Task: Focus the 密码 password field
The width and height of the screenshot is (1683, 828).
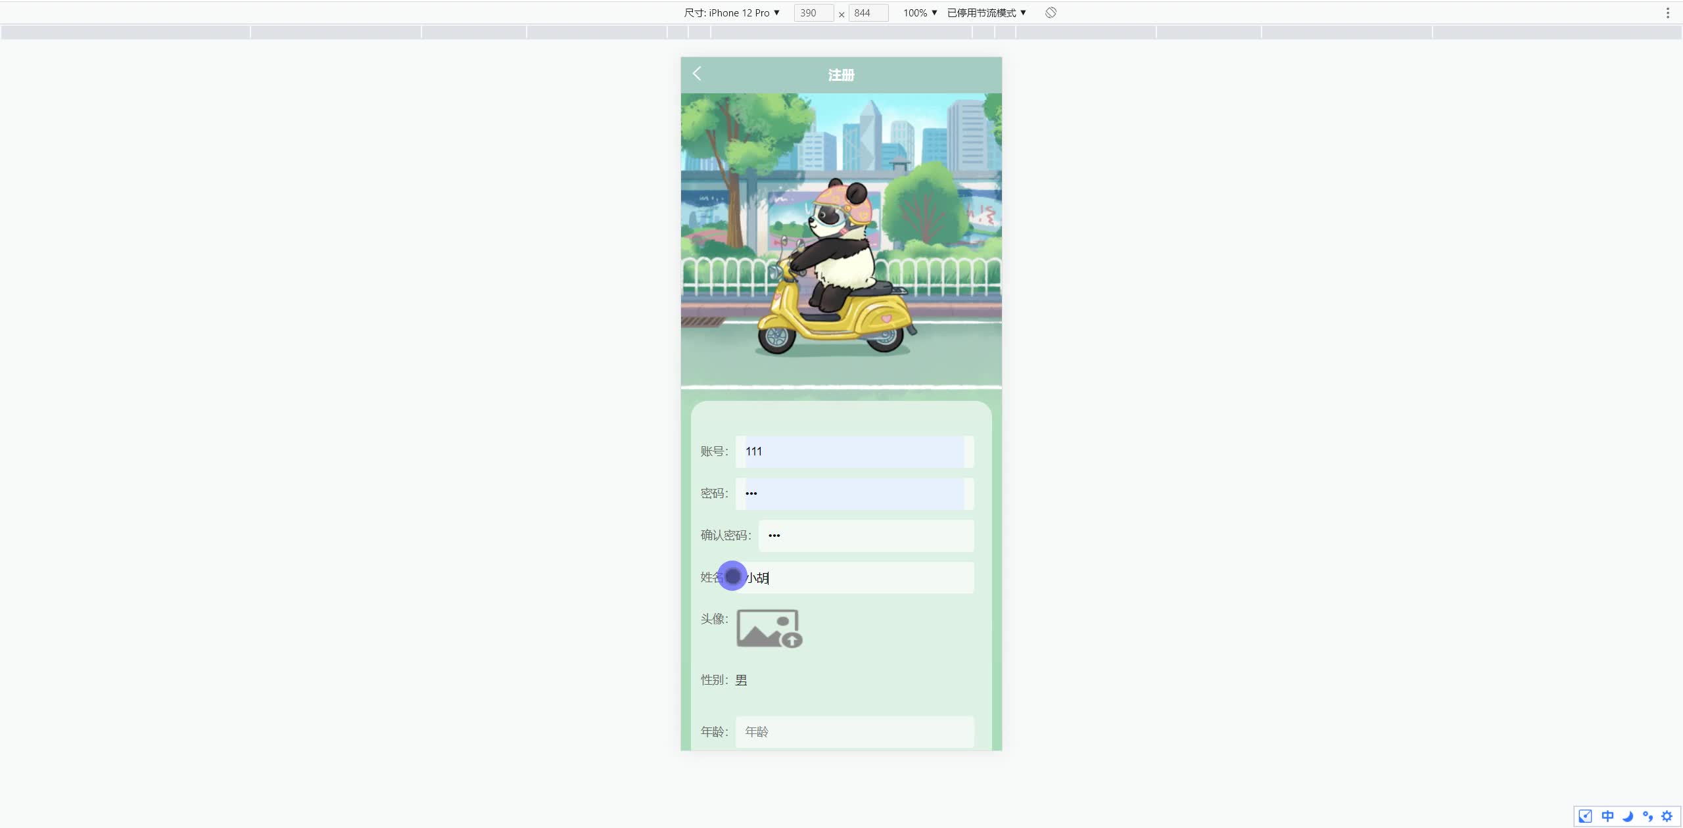Action: (854, 494)
